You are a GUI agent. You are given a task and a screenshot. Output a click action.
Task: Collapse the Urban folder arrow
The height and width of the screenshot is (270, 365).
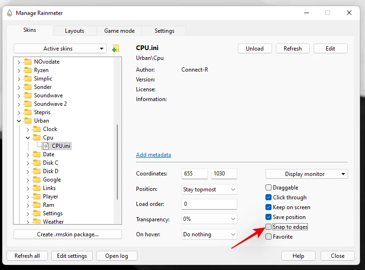[19, 121]
